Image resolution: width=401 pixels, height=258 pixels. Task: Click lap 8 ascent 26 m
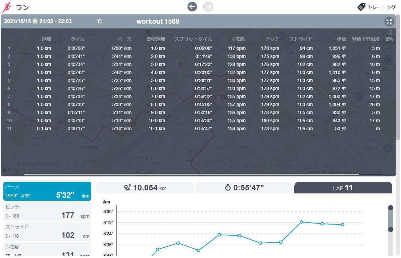[374, 104]
